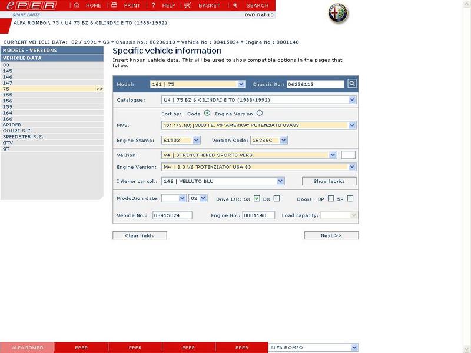Screen dimensions: 471x353
Task: Open the MVS dropdown
Action: point(258,125)
